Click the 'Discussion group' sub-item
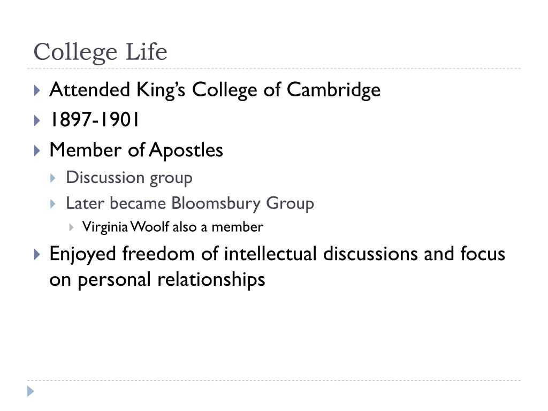 pyautogui.click(x=130, y=178)
